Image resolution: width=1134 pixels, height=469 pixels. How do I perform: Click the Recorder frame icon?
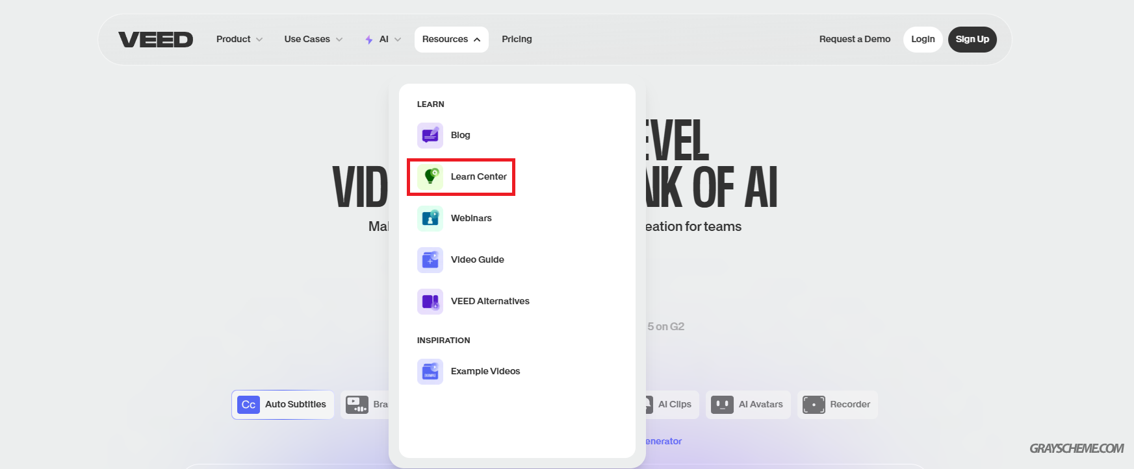point(814,405)
